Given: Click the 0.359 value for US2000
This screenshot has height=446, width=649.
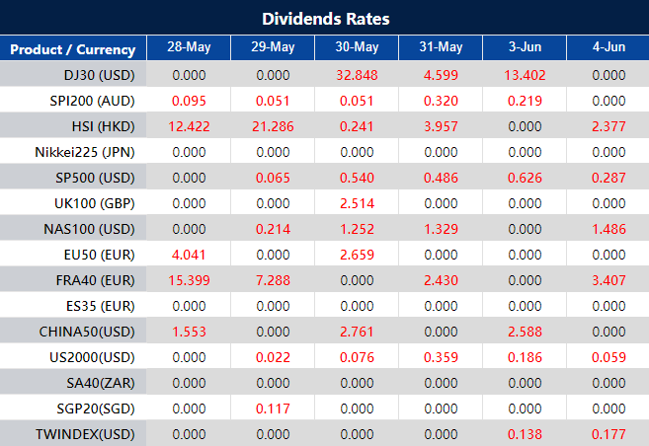Looking at the screenshot, I should [x=441, y=356].
